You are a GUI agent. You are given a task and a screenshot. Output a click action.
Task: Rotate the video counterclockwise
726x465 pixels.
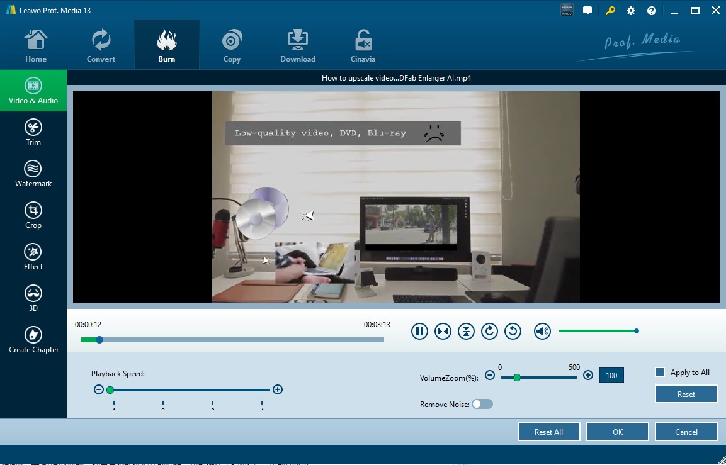pyautogui.click(x=513, y=331)
